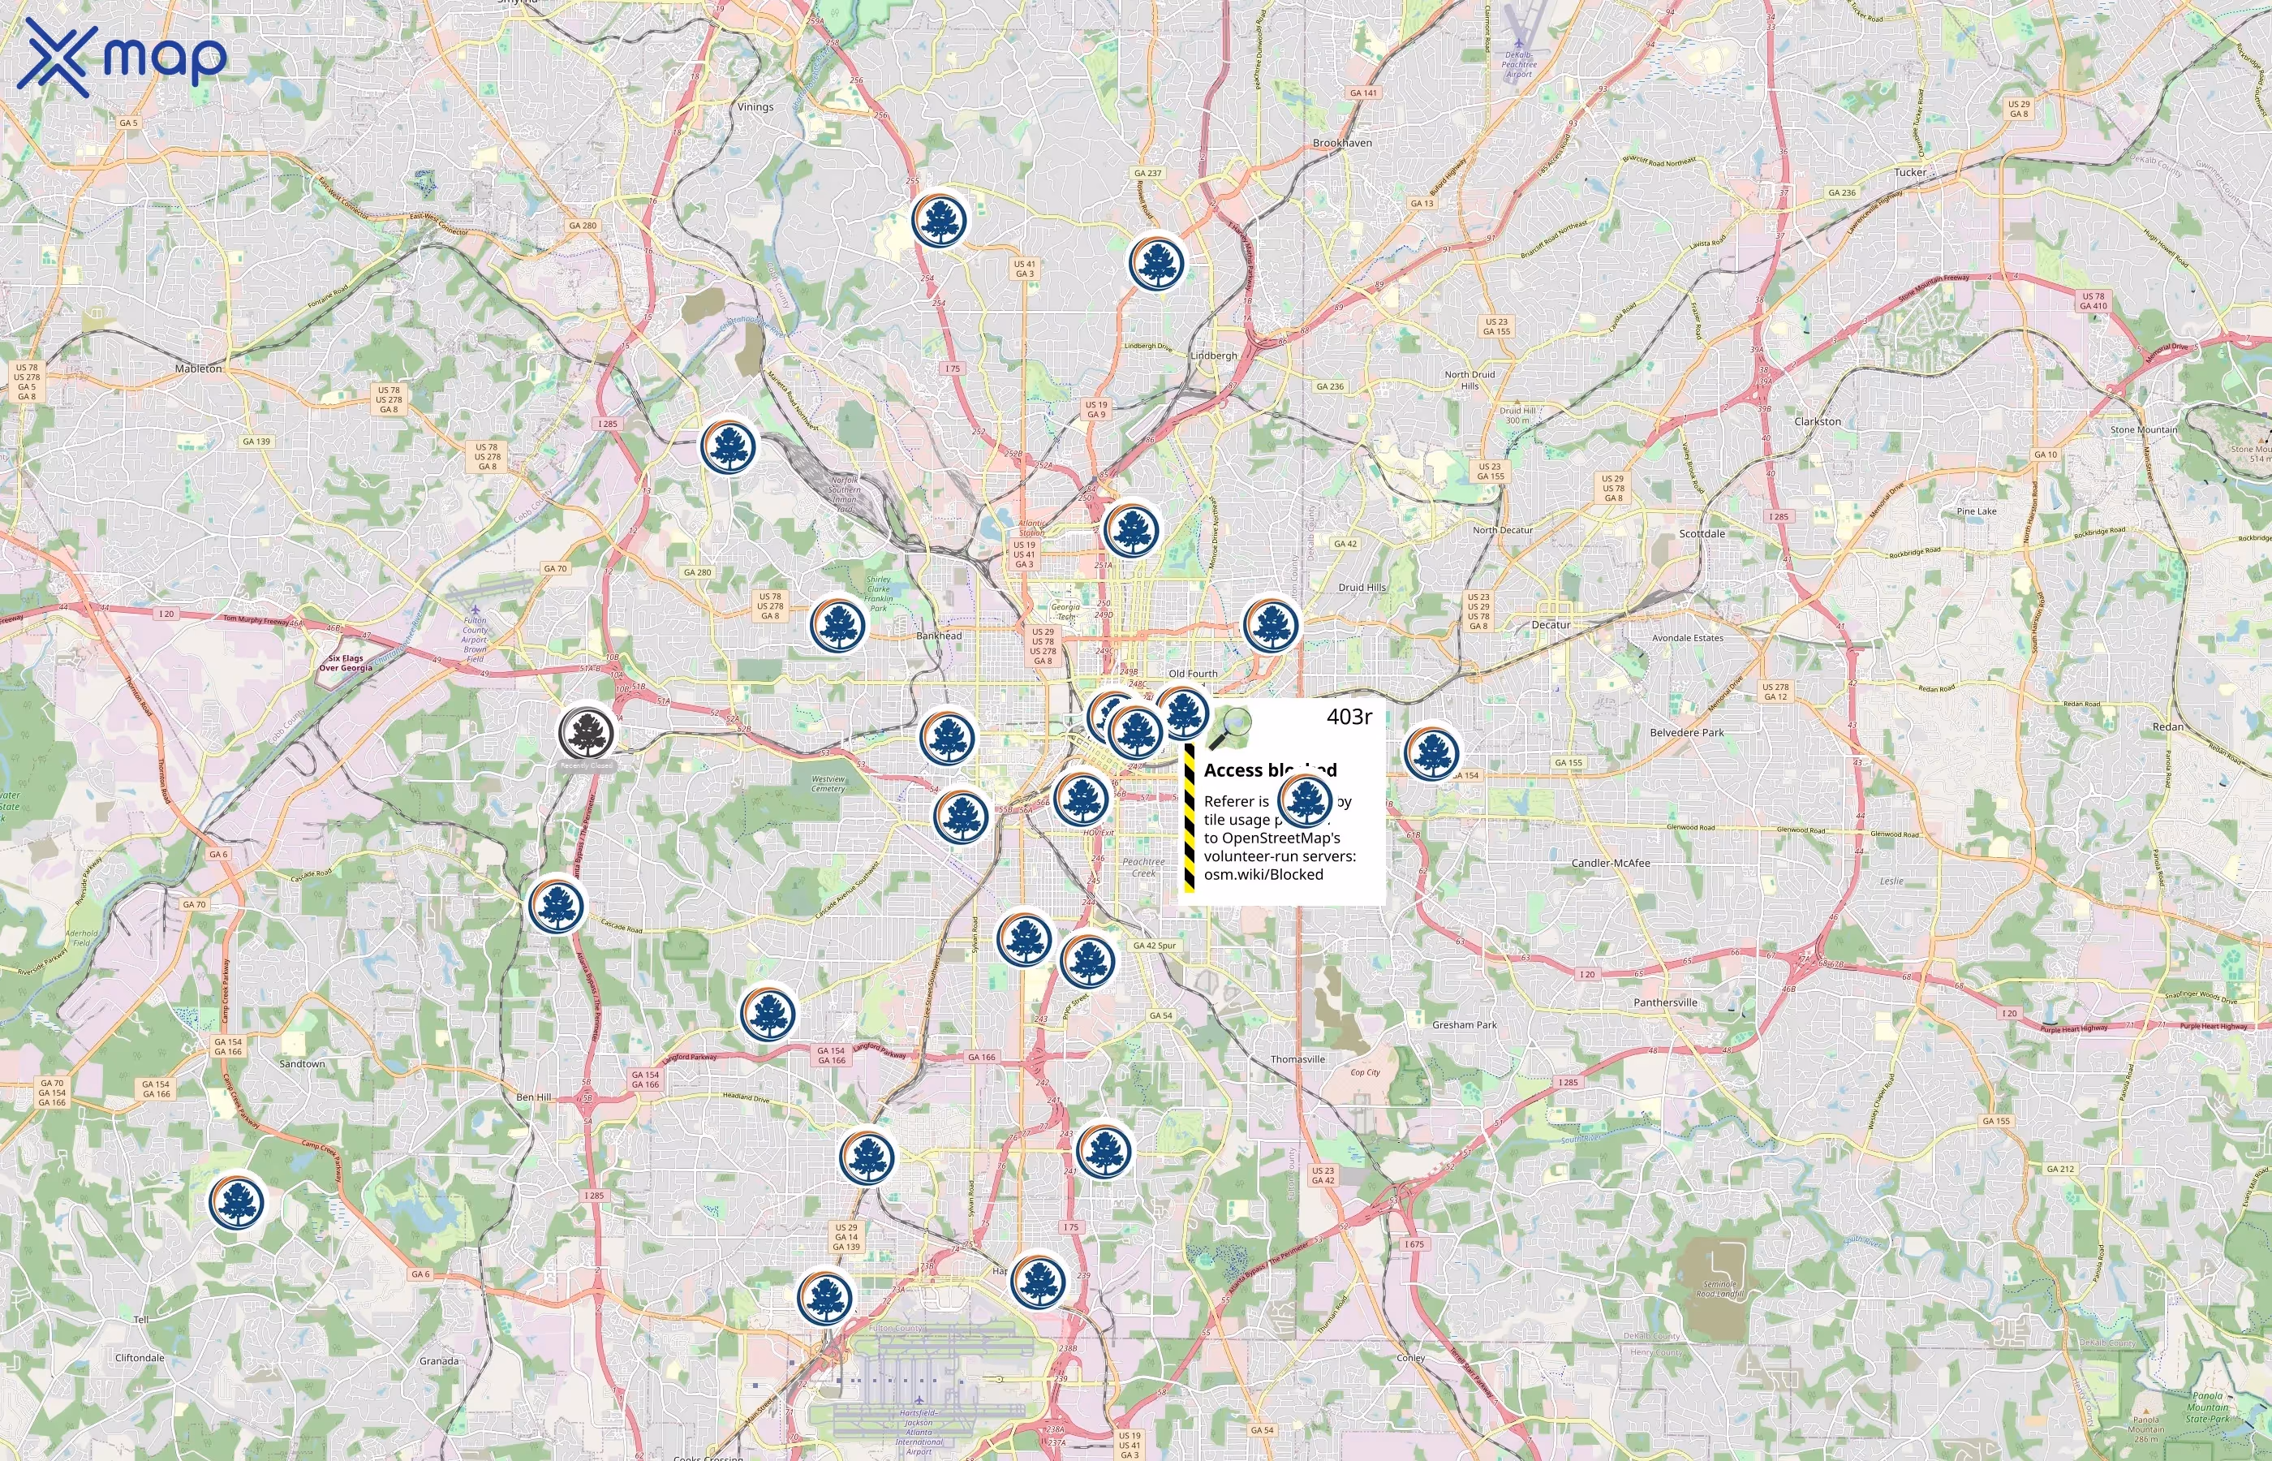Click the osm.wiki/Blocked text
This screenshot has width=2272, height=1461.
pyautogui.click(x=1263, y=875)
